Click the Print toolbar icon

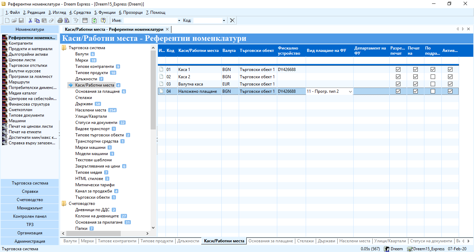[x=60, y=20]
